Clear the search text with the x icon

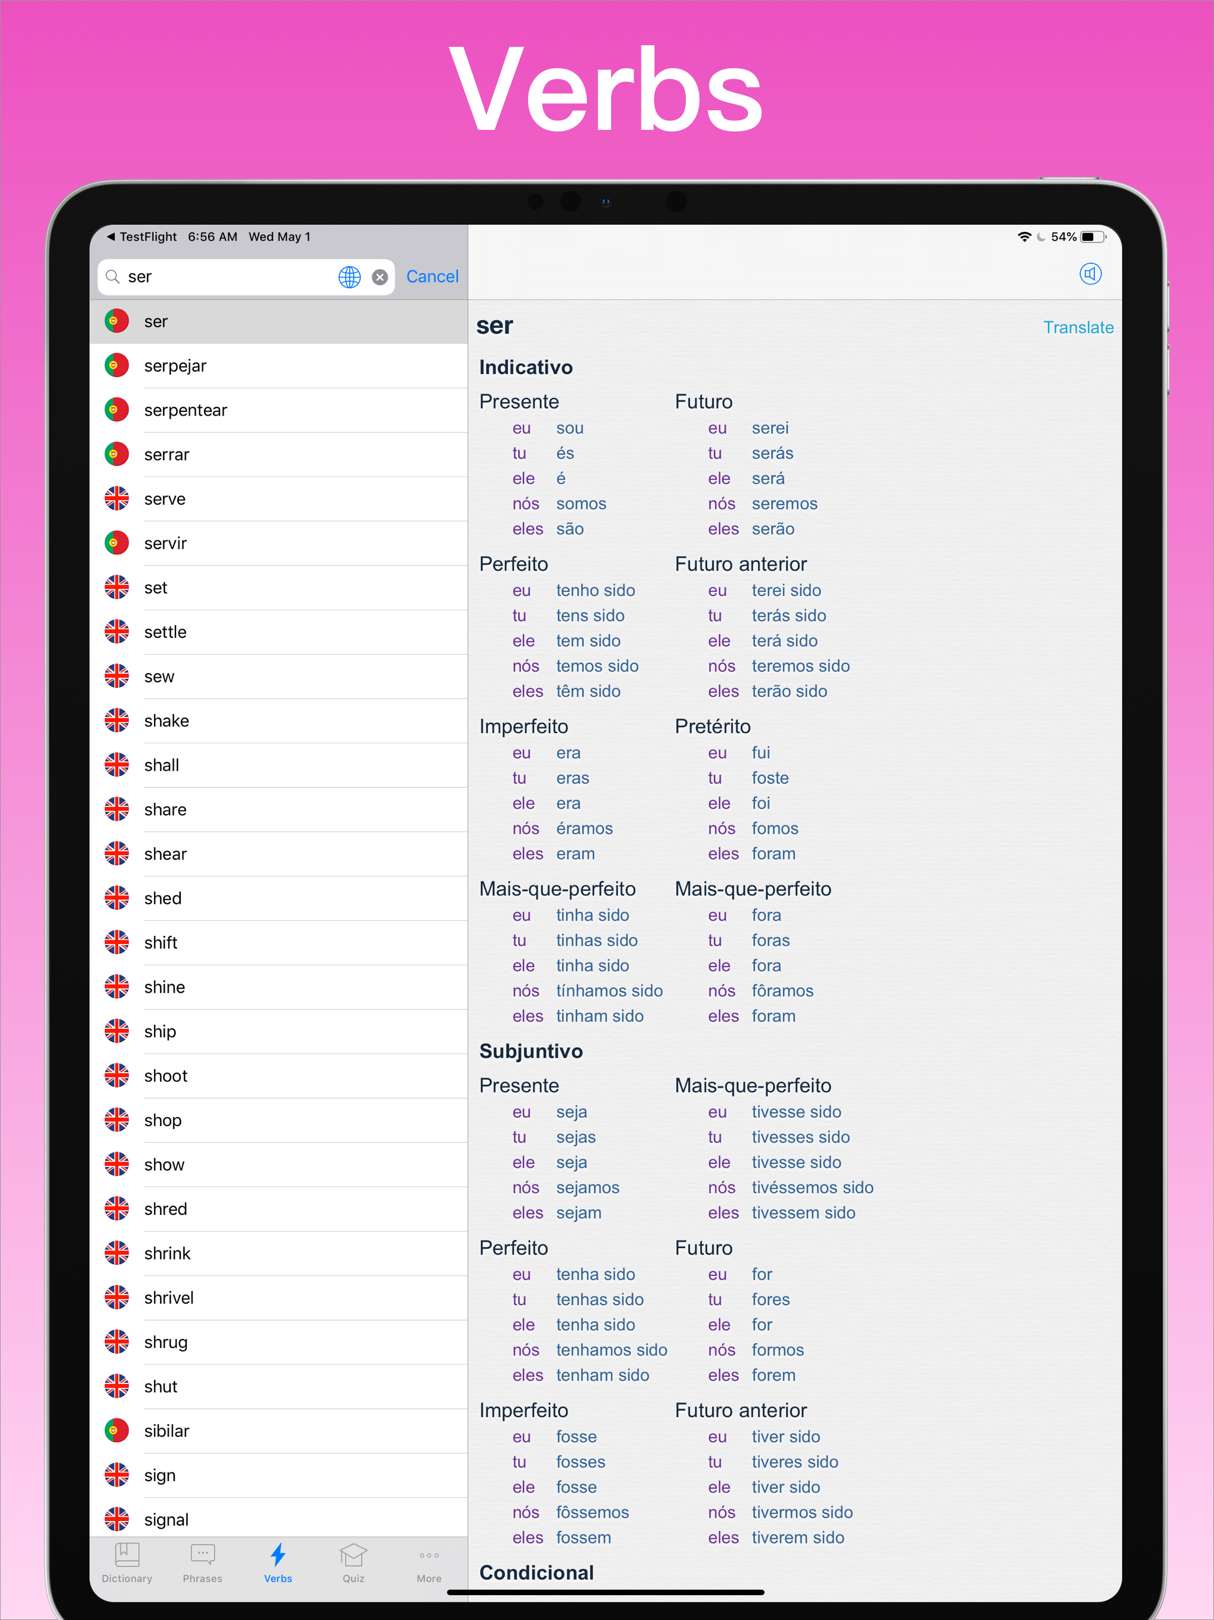(x=379, y=277)
